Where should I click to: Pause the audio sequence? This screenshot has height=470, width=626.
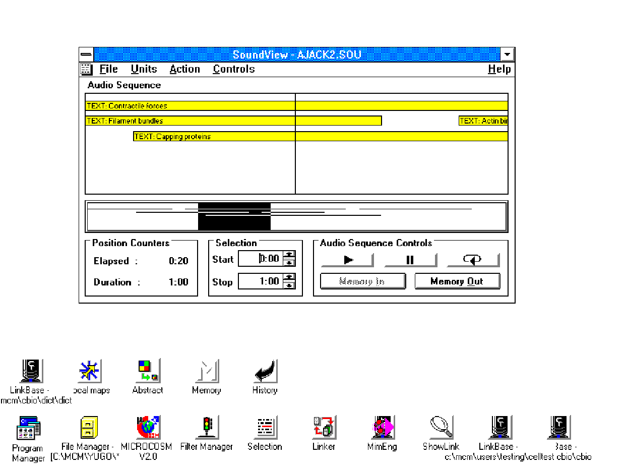coord(410,260)
